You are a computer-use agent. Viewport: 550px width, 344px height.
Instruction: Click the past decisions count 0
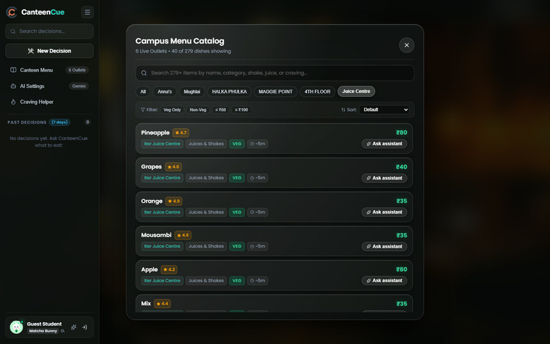[x=88, y=122]
